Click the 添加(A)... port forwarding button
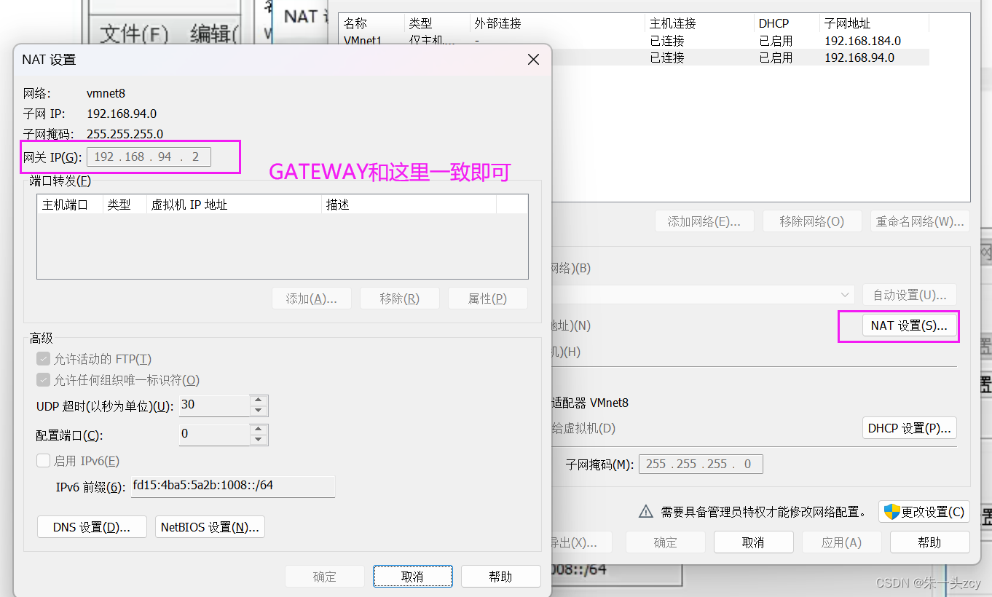The height and width of the screenshot is (597, 992). point(312,298)
